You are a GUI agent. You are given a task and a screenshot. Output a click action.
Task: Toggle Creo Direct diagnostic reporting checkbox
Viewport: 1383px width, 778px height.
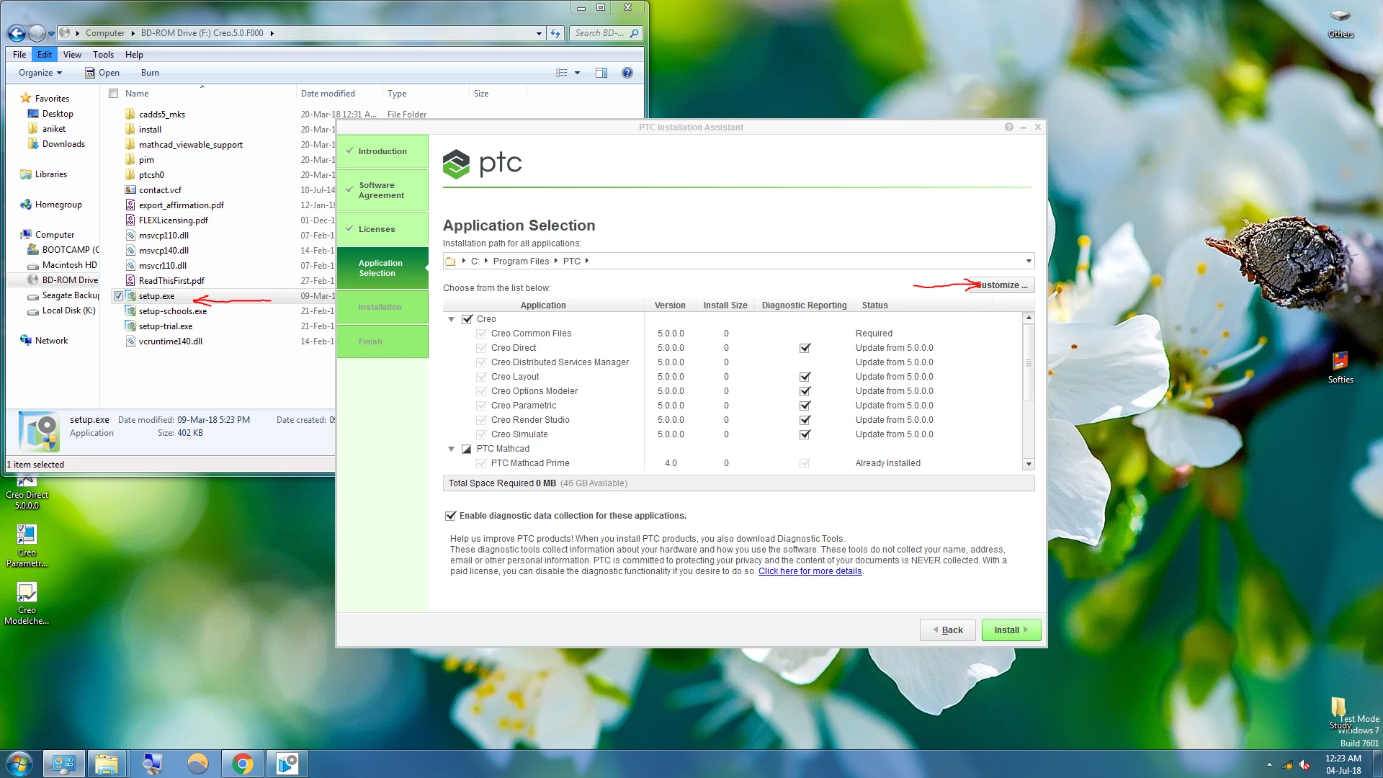click(x=805, y=348)
